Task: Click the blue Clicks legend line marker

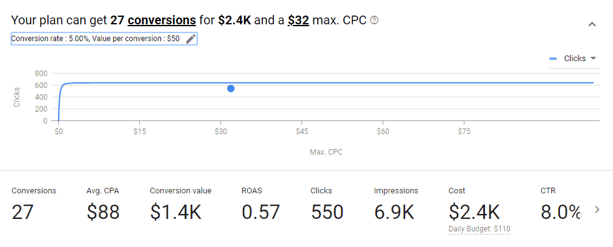Action: [553, 59]
